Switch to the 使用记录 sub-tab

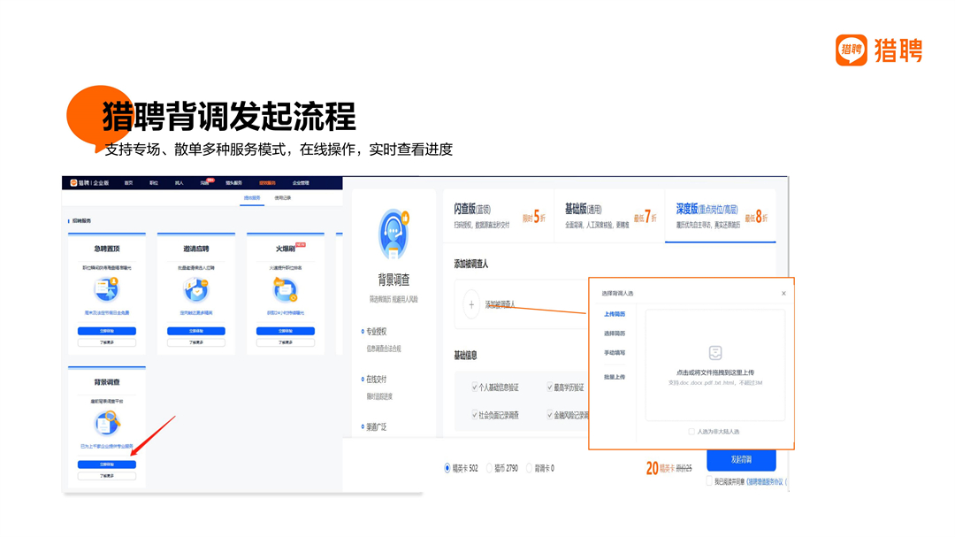pos(283,198)
